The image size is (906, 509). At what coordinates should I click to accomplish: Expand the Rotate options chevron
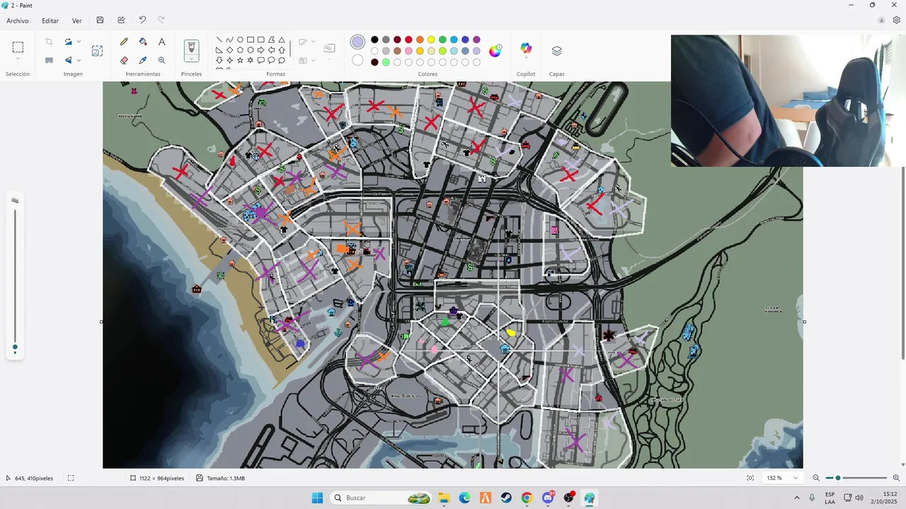coord(79,42)
